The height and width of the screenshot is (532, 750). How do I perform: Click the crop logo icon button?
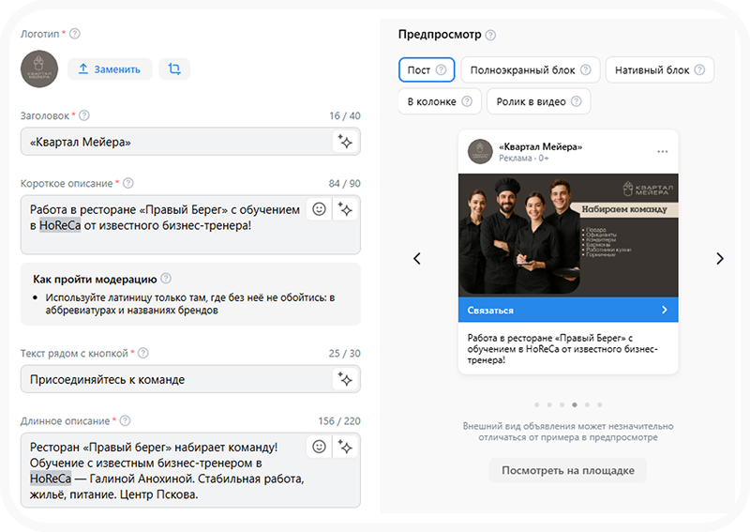point(174,68)
